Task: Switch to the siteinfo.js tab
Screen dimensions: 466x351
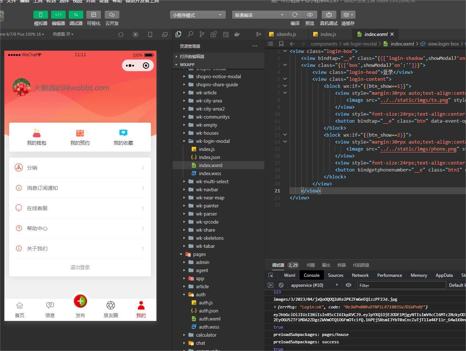Action: tap(286, 34)
